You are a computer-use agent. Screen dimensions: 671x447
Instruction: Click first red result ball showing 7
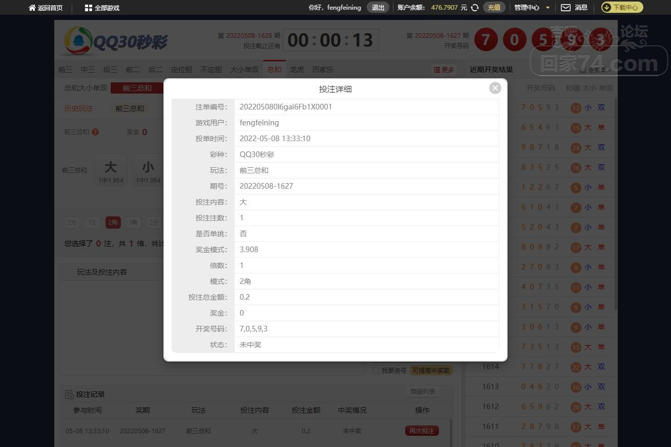[486, 39]
